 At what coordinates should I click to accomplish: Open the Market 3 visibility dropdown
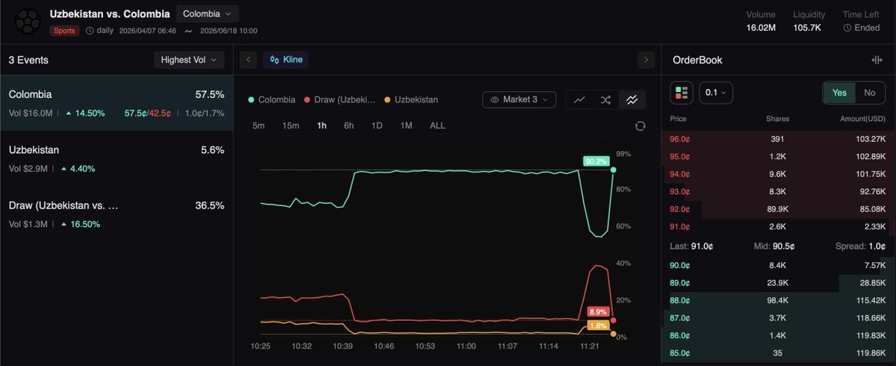519,99
